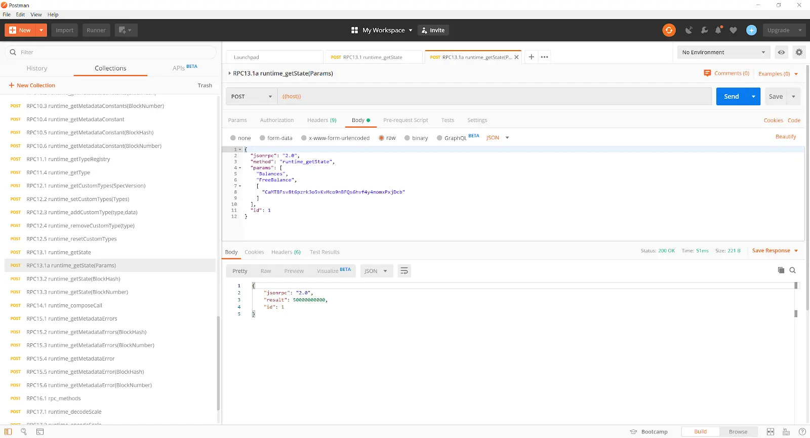This screenshot has height=438, width=810.
Task: Select the binary body radio button
Action: tap(407, 138)
